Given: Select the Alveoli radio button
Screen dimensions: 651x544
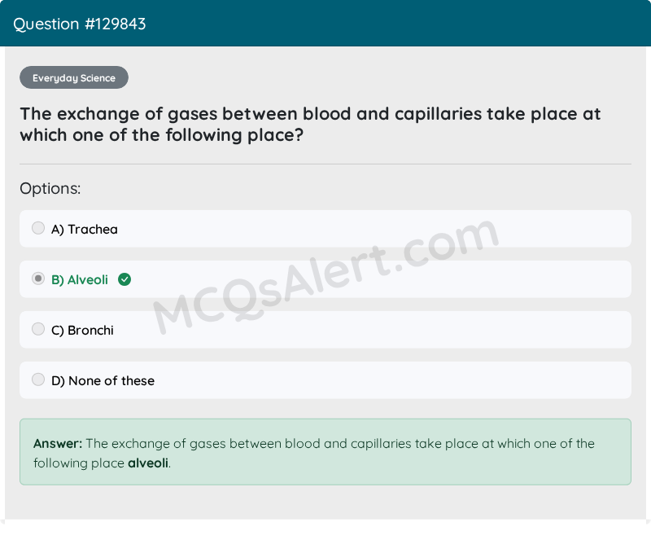Looking at the screenshot, I should coord(38,279).
